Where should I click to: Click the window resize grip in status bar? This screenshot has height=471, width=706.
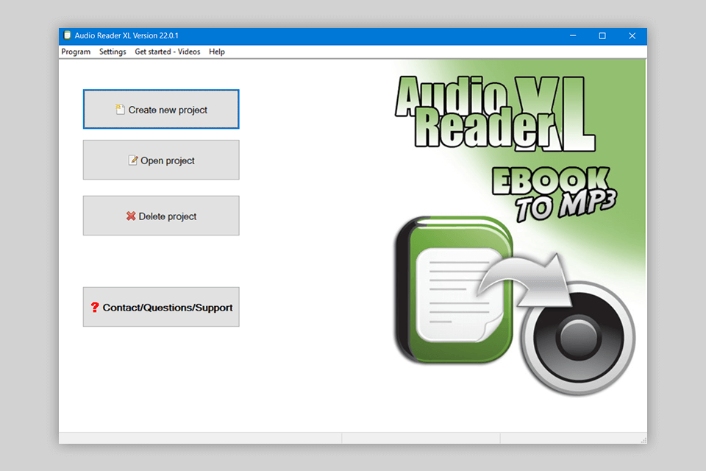[x=644, y=440]
